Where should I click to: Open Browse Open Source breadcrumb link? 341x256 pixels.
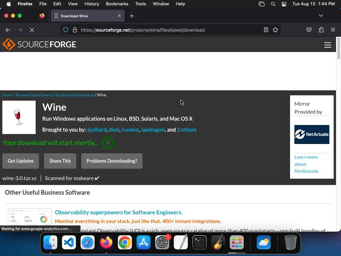point(34,95)
